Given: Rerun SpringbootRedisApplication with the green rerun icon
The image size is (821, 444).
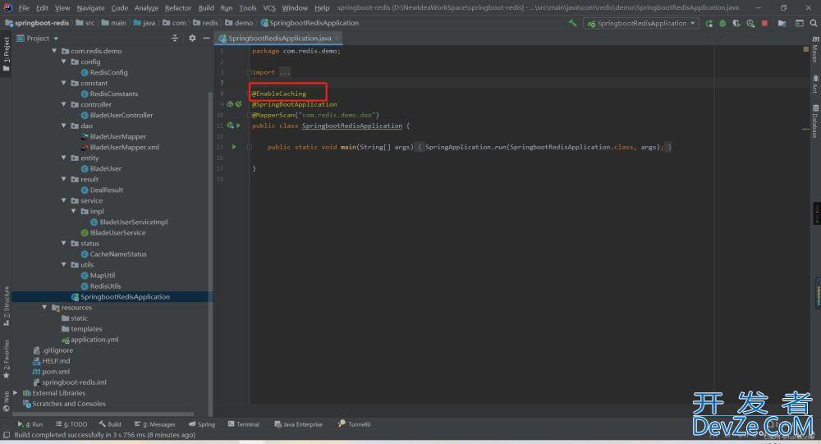Looking at the screenshot, I should point(709,23).
